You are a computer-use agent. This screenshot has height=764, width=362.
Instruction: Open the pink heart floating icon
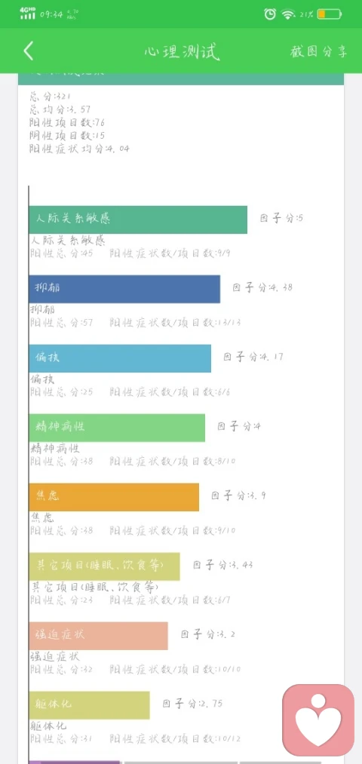[x=318, y=720]
